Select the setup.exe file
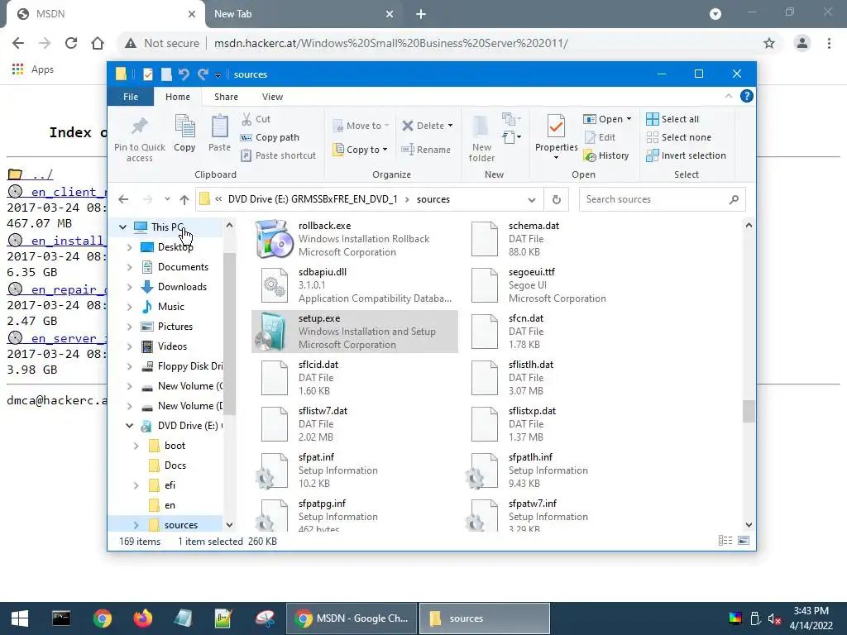The image size is (847, 635). (x=355, y=332)
